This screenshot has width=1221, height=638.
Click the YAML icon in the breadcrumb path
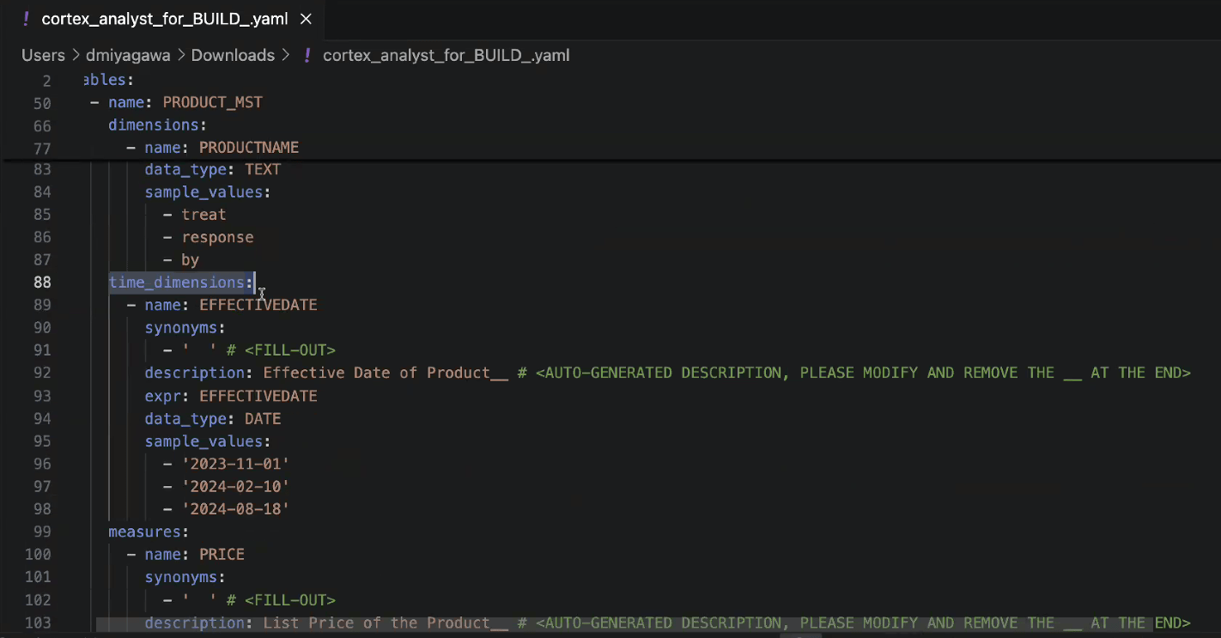pyautogui.click(x=308, y=55)
